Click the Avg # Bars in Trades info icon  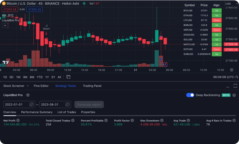tap(234, 120)
